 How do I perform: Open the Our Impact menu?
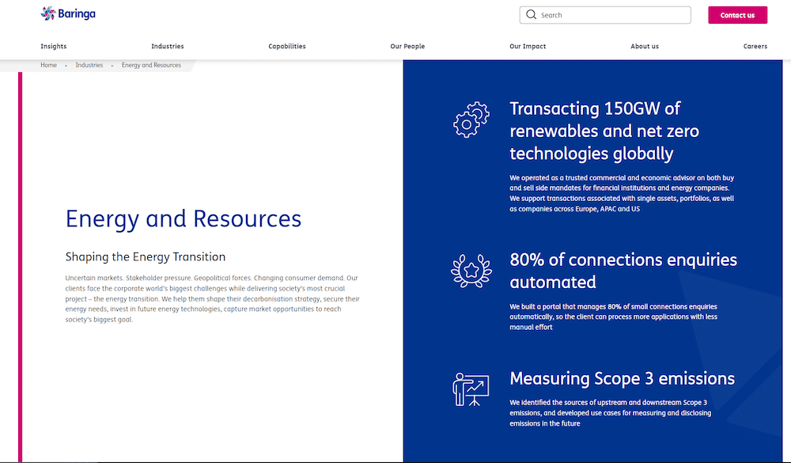[x=528, y=46]
